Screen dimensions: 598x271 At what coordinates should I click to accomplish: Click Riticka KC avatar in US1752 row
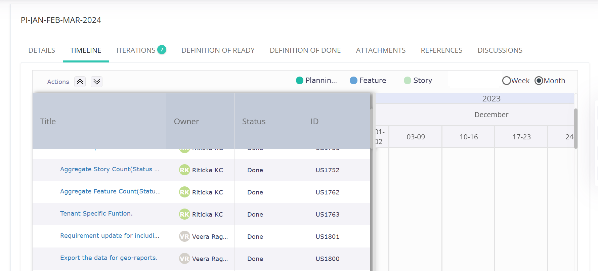pyautogui.click(x=184, y=170)
